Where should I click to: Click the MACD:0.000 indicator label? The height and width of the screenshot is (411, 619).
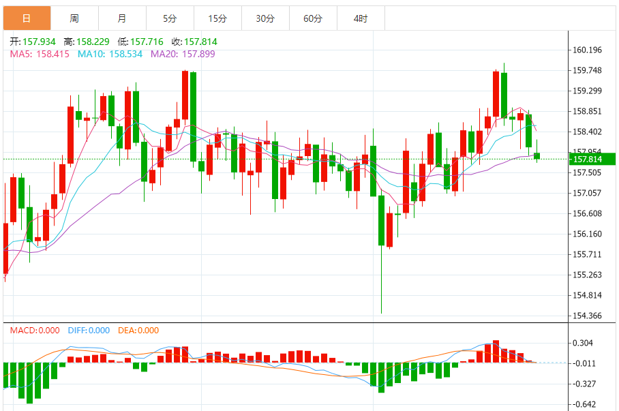point(35,331)
